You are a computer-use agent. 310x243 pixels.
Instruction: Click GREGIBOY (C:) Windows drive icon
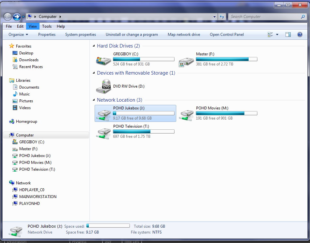tap(103, 61)
